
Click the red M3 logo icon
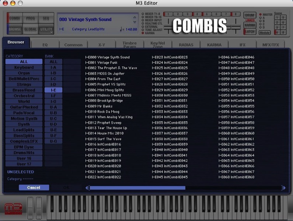13,209
